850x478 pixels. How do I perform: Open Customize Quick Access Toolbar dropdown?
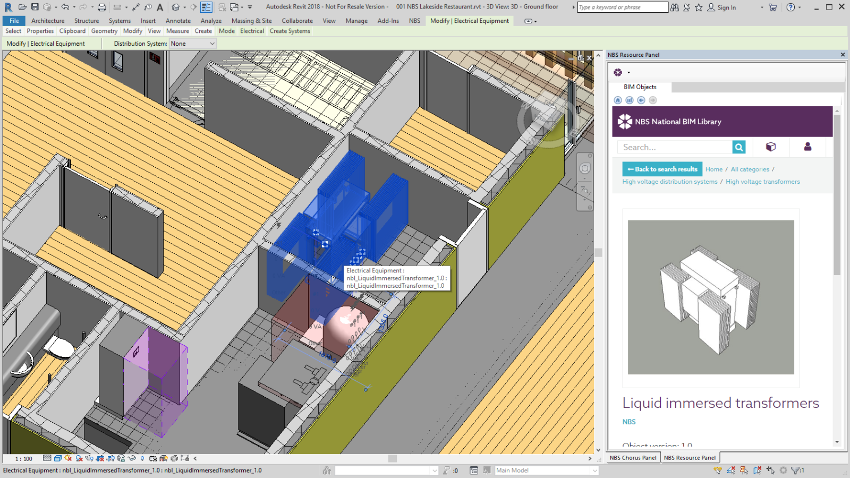[x=250, y=7]
